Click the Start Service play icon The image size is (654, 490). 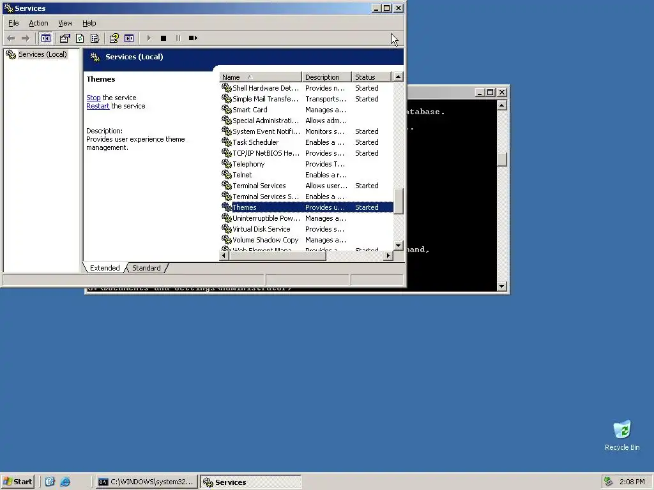pyautogui.click(x=149, y=38)
